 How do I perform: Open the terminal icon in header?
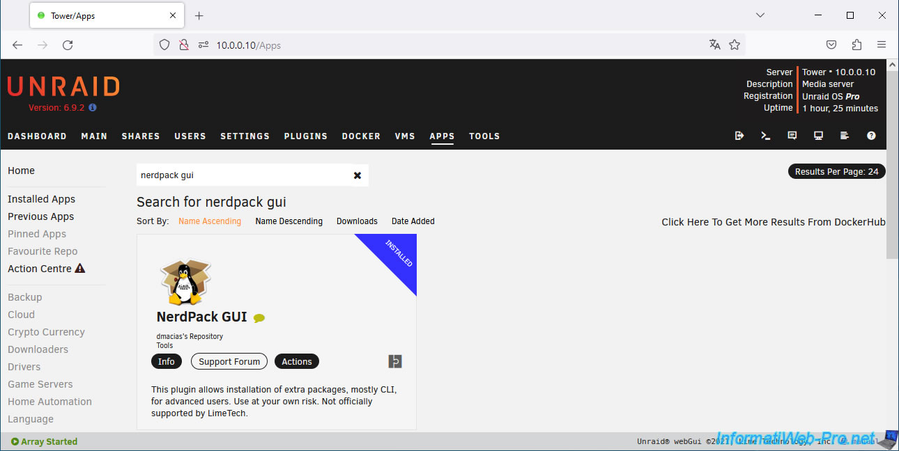[x=766, y=136]
